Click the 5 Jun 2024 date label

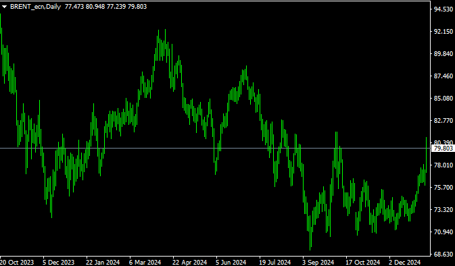click(x=231, y=262)
